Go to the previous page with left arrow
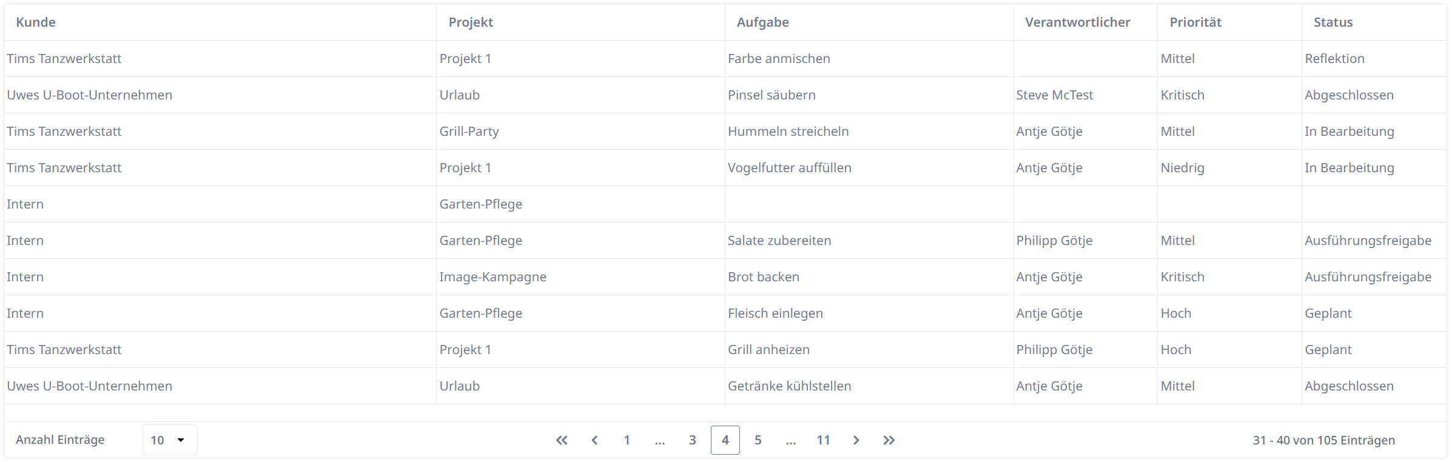1452x462 pixels. click(595, 440)
